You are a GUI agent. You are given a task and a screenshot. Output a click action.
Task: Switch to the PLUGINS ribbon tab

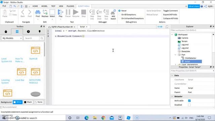70,6
